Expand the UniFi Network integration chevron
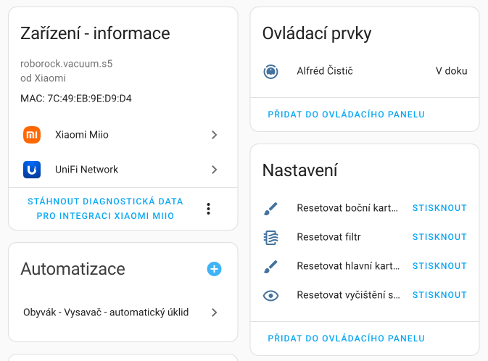 [x=214, y=170]
